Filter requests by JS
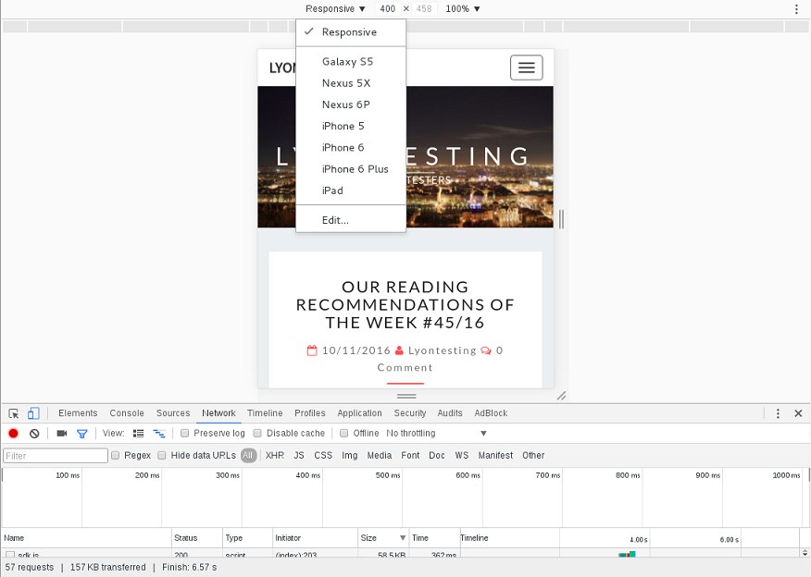 click(x=299, y=455)
